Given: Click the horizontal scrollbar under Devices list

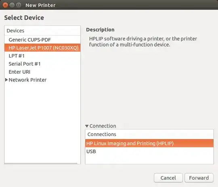Looking at the screenshot, I should pos(41,164).
